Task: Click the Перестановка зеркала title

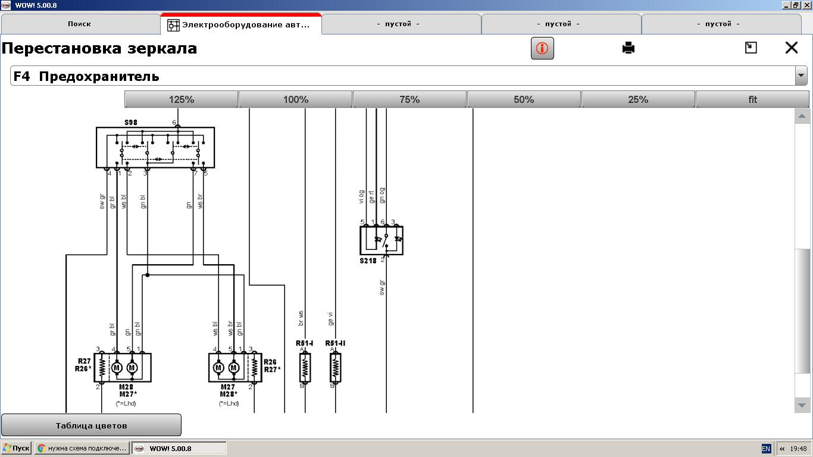Action: [99, 48]
